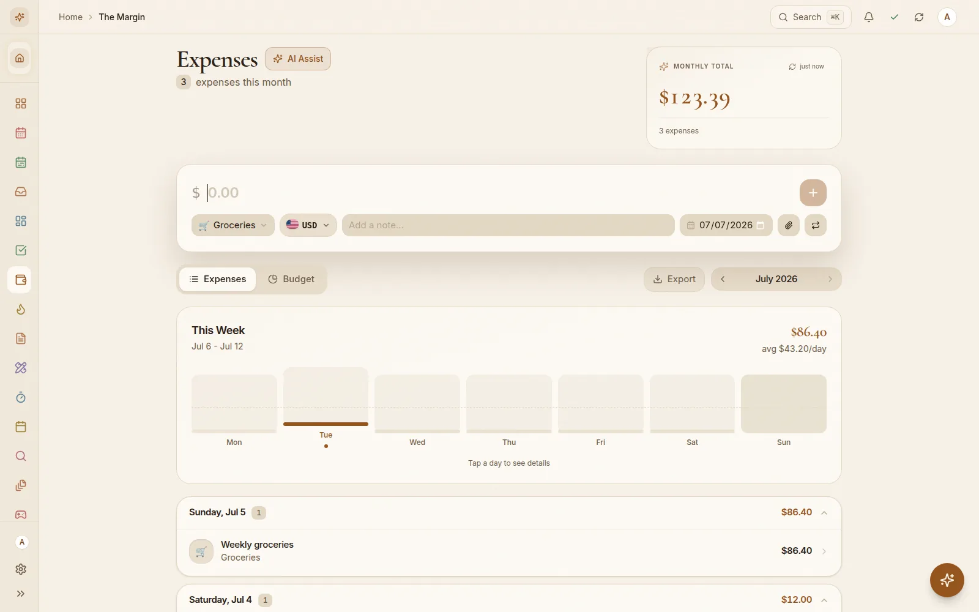
Task: Focus the amount input field
Action: pos(499,193)
